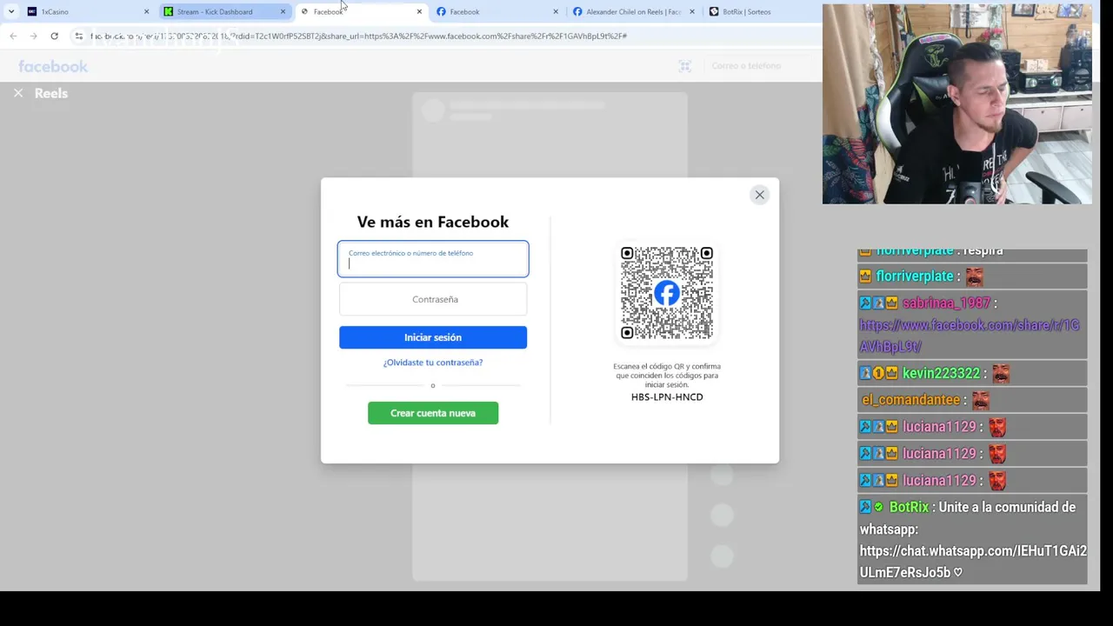1113x626 pixels.
Task: Click the username sabrinaa_1987 in chat
Action: point(946,303)
